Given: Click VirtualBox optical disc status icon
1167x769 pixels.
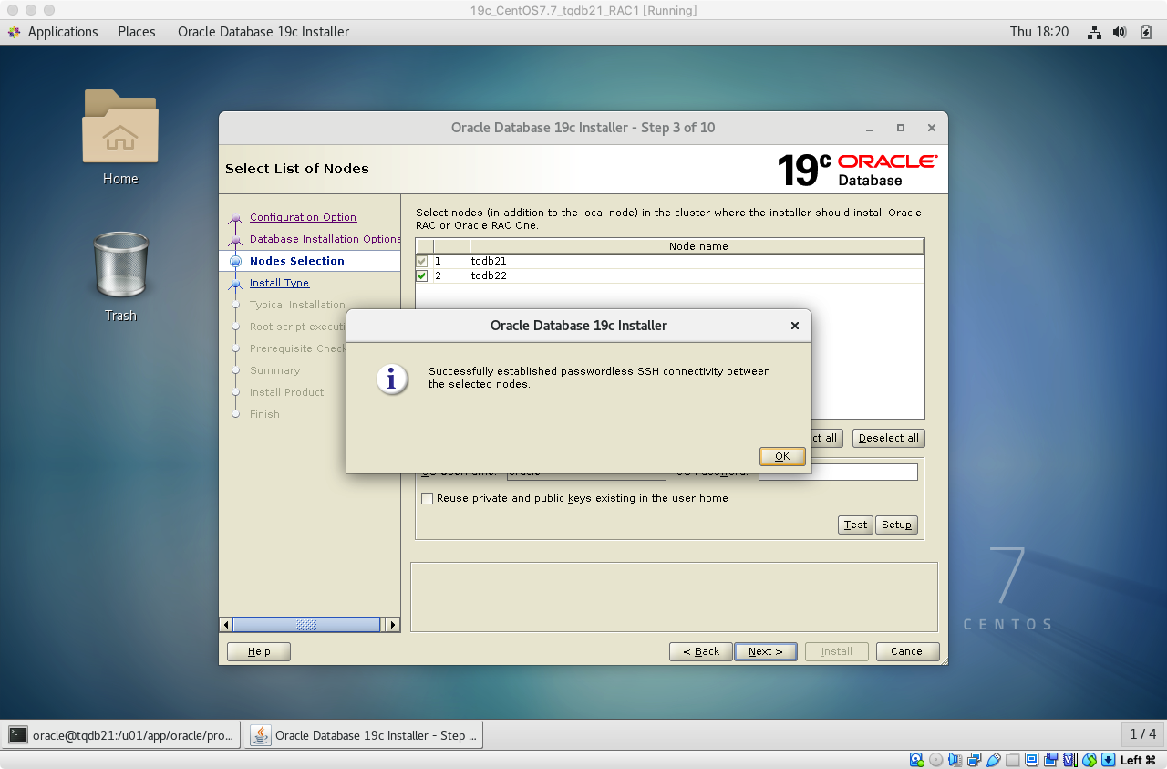Looking at the screenshot, I should click(935, 760).
